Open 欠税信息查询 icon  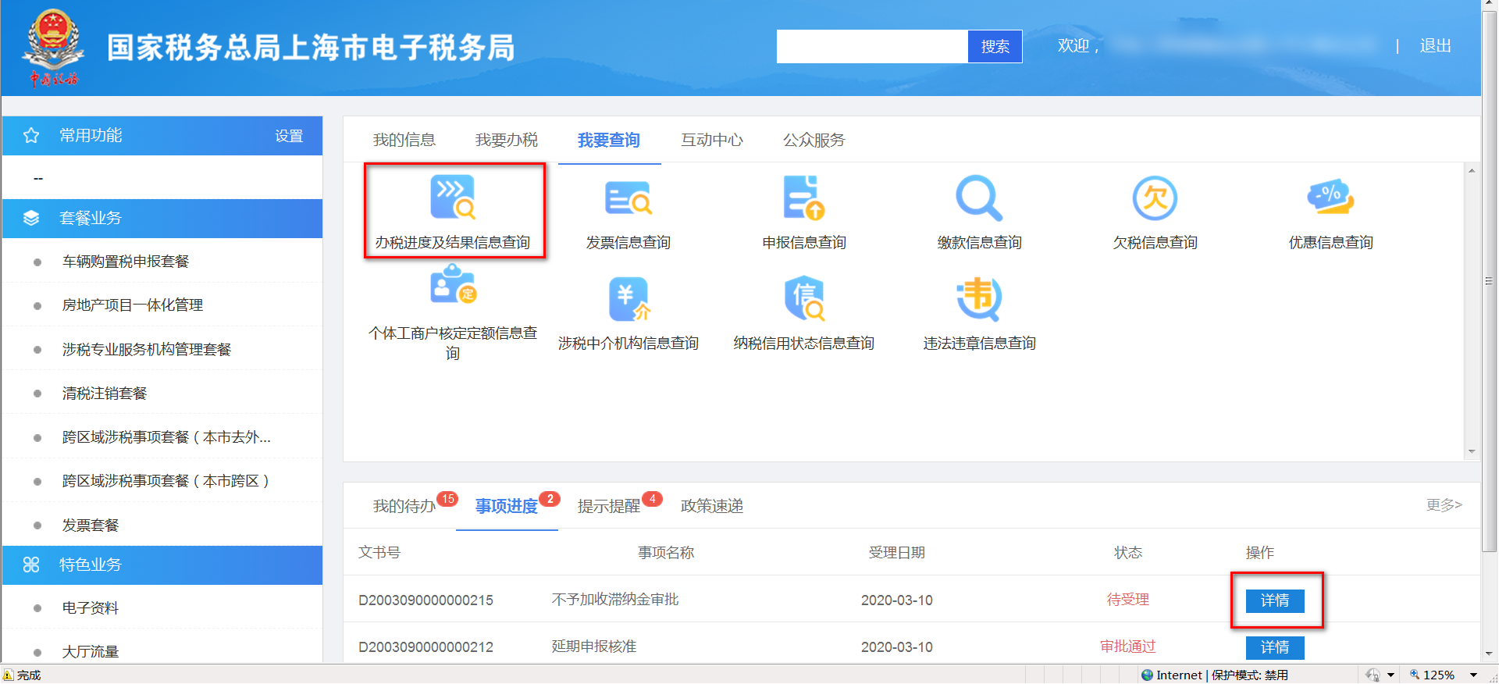1155,198
